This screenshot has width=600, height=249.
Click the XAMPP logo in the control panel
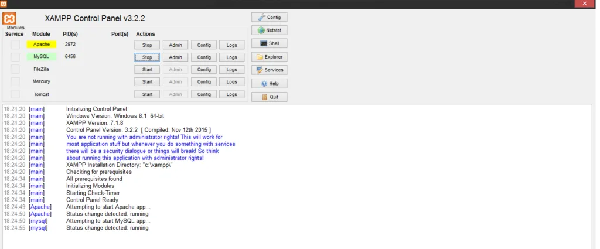[9, 18]
